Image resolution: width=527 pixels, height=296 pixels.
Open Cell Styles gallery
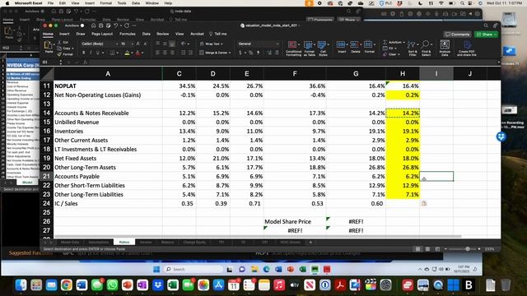(323, 49)
